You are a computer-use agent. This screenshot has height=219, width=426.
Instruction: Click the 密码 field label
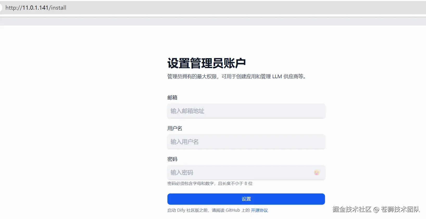172,159
